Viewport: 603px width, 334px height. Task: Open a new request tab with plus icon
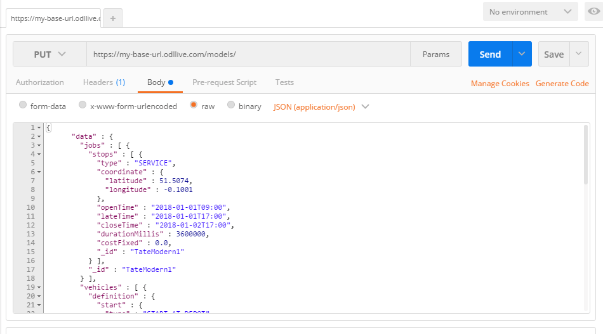(113, 18)
